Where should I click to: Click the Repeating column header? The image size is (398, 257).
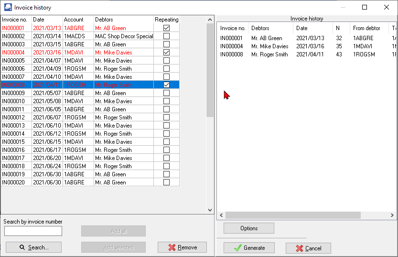(x=166, y=20)
